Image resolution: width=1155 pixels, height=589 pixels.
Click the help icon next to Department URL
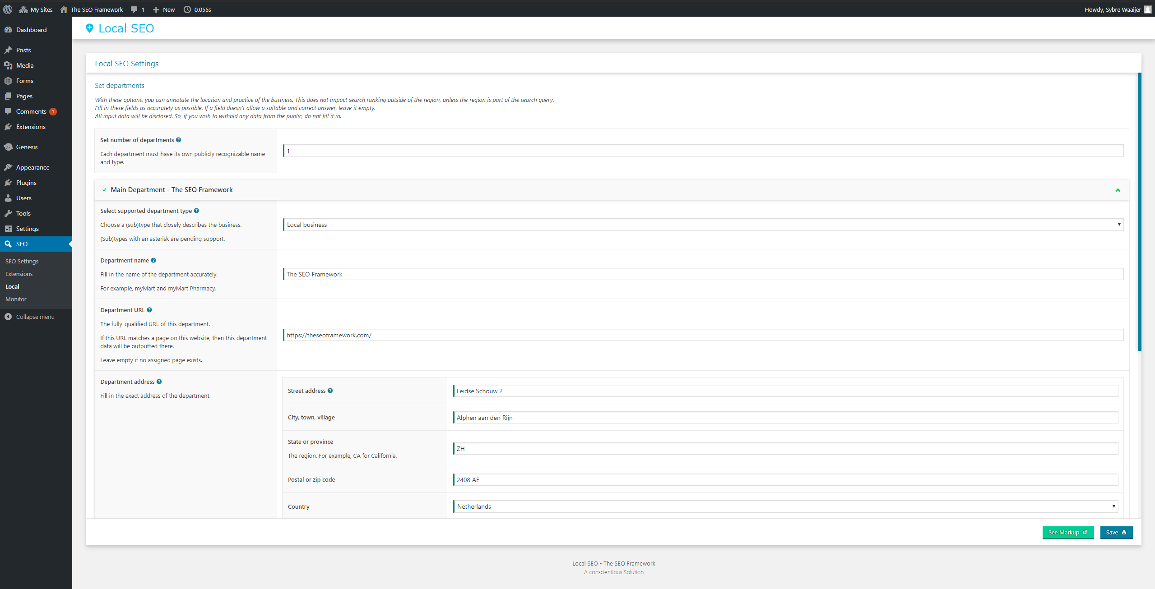tap(149, 310)
